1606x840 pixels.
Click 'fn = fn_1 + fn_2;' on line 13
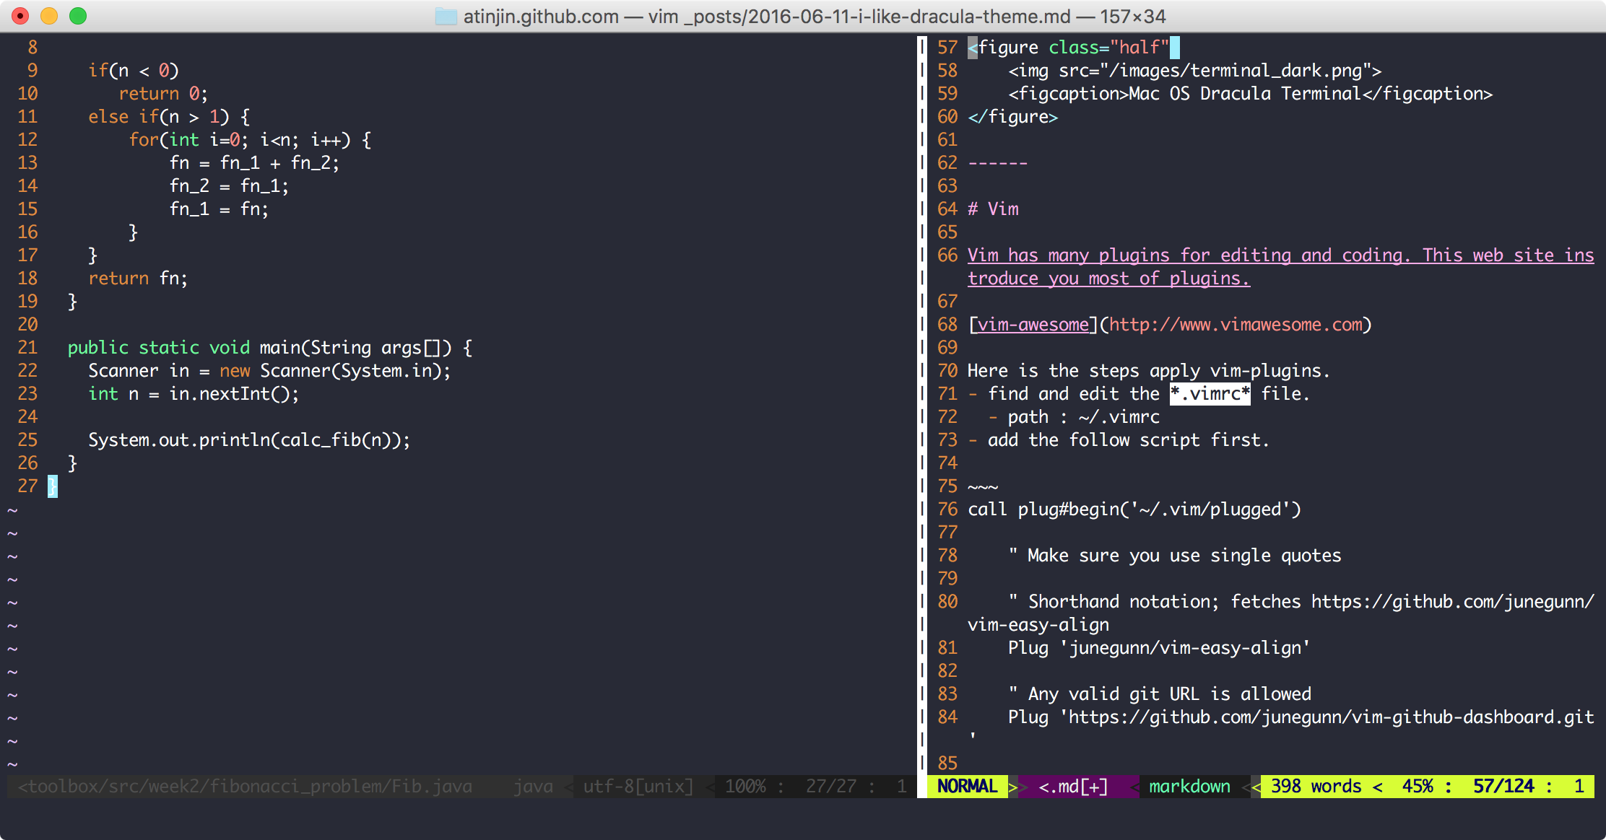tap(254, 163)
